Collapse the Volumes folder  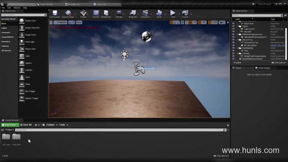click(x=238, y=53)
